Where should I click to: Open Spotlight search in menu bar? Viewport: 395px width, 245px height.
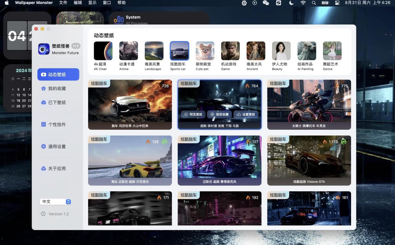pyautogui.click(x=314, y=3)
